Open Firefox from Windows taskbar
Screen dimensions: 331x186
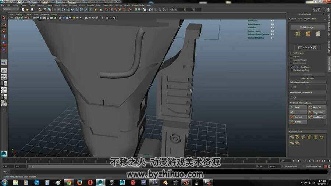[79, 182]
